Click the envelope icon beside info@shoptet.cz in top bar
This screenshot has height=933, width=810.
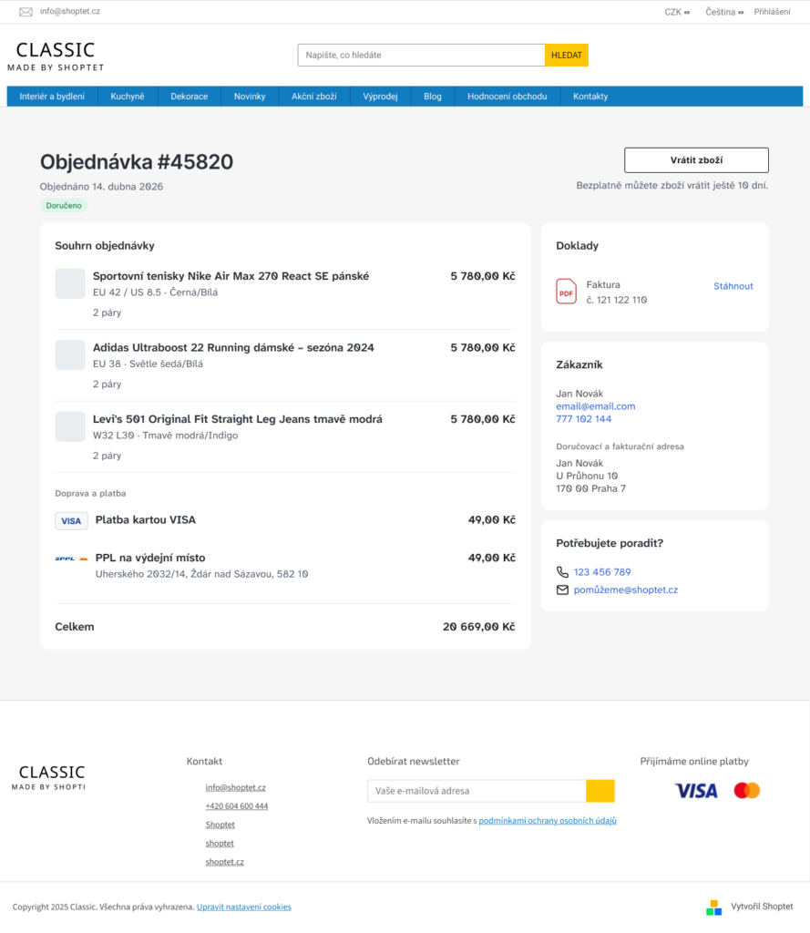pos(26,12)
